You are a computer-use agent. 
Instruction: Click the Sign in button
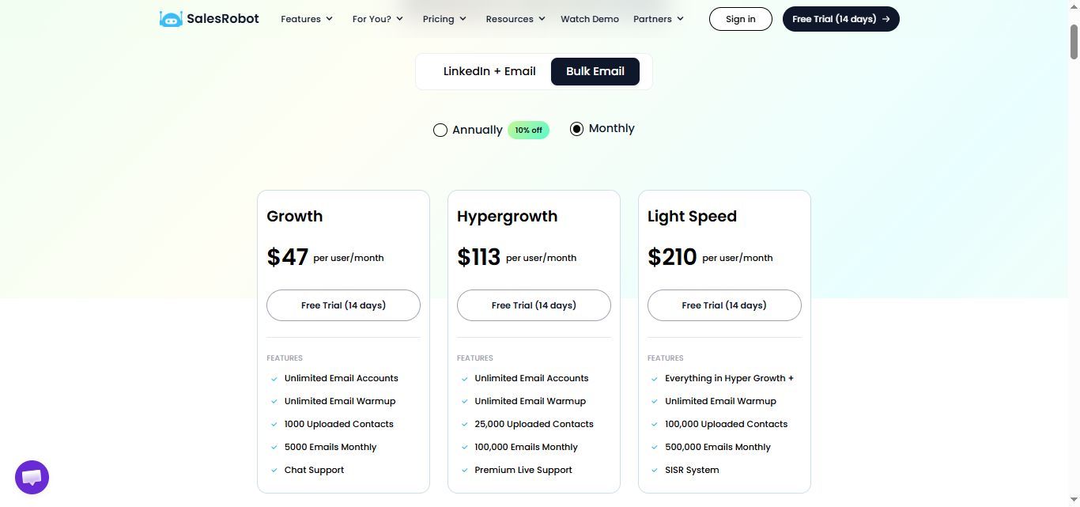pyautogui.click(x=741, y=19)
